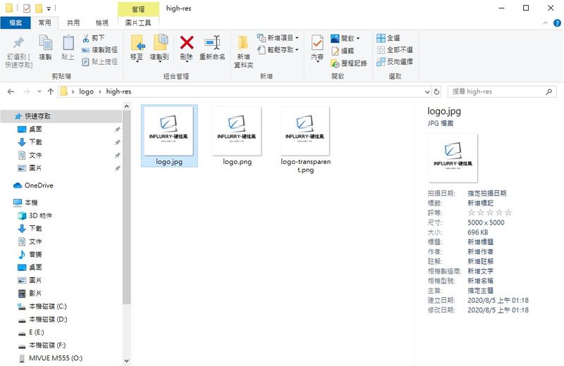Edit the selected image file
This screenshot has height=366, width=564.
pyautogui.click(x=343, y=51)
